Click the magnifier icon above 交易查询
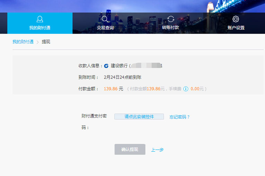Viewport: 265px width, 176px height. tap(105, 19)
